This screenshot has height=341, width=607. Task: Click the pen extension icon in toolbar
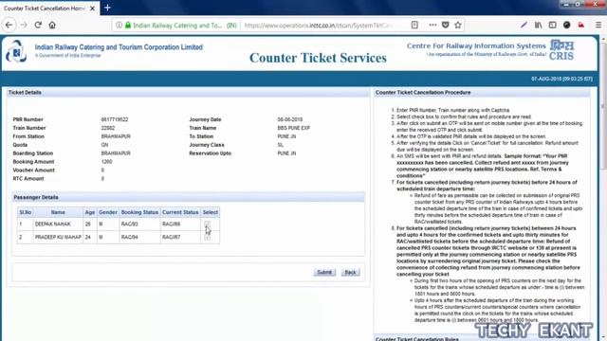coord(524,26)
